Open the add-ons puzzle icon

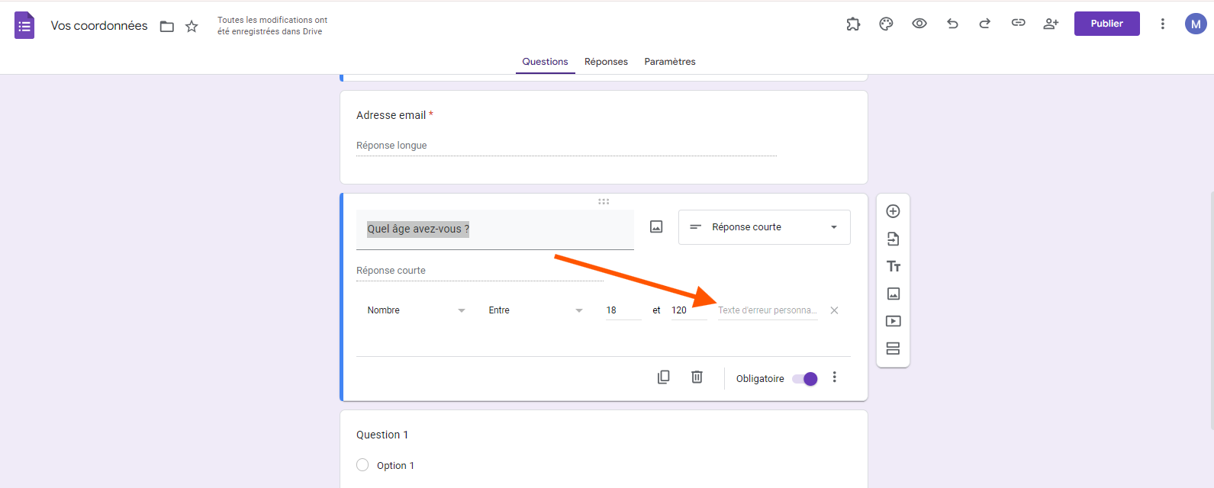pos(853,24)
